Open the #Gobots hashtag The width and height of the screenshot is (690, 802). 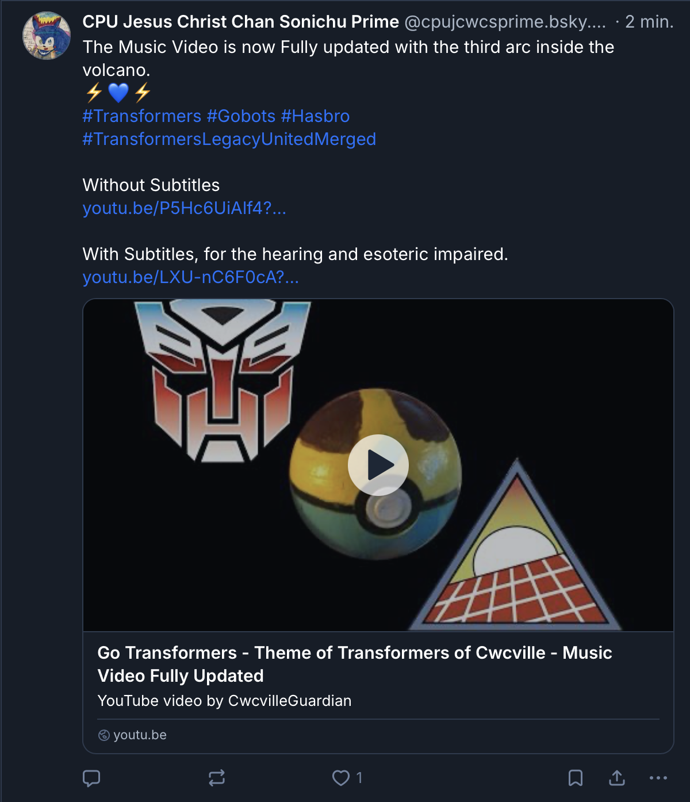(x=241, y=116)
